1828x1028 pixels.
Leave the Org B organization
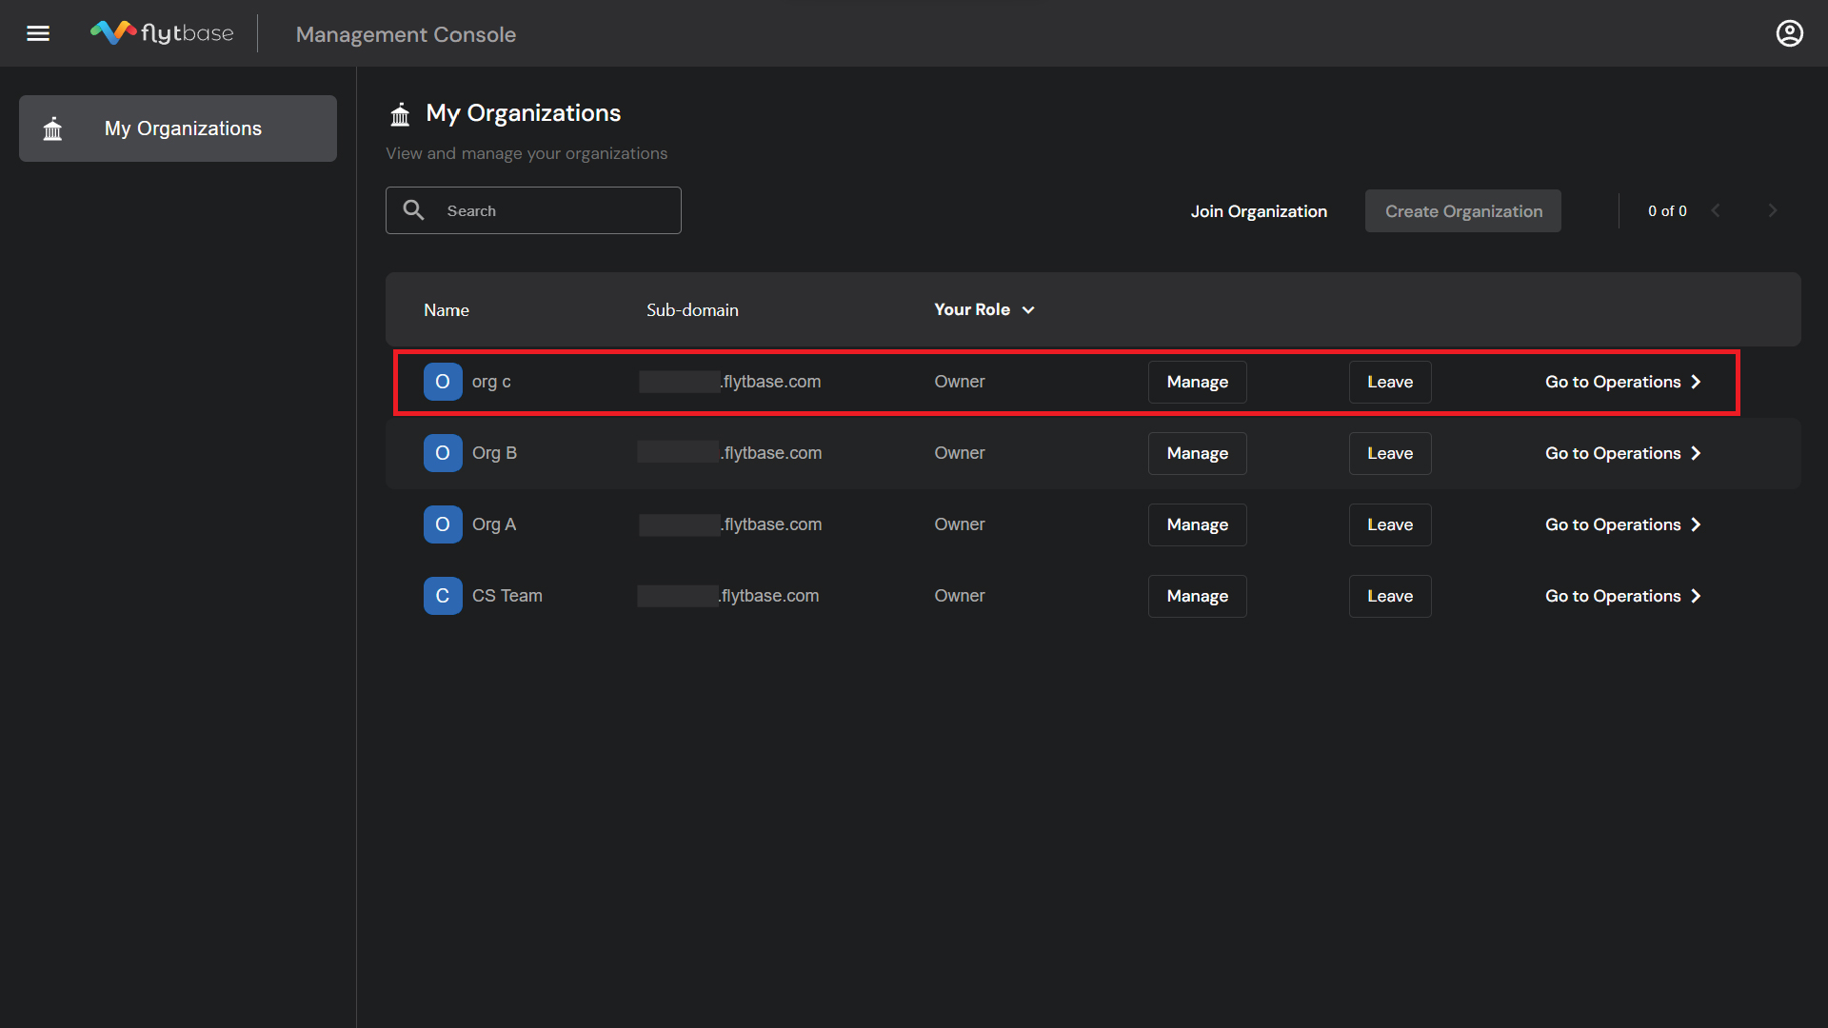pos(1389,453)
